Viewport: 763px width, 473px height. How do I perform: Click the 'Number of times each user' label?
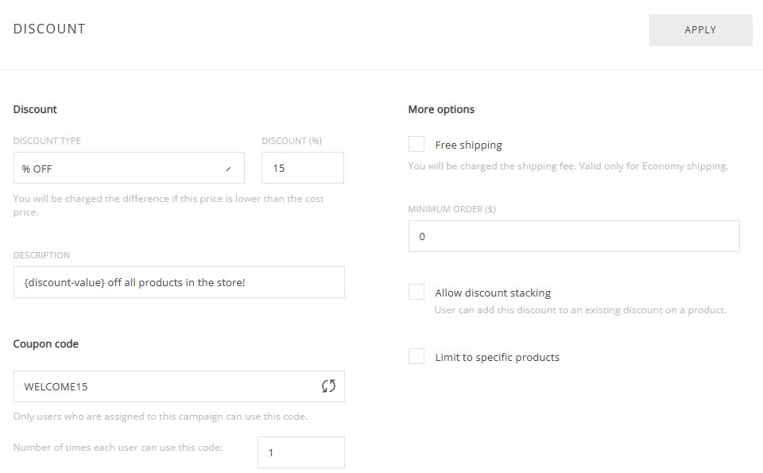point(118,448)
